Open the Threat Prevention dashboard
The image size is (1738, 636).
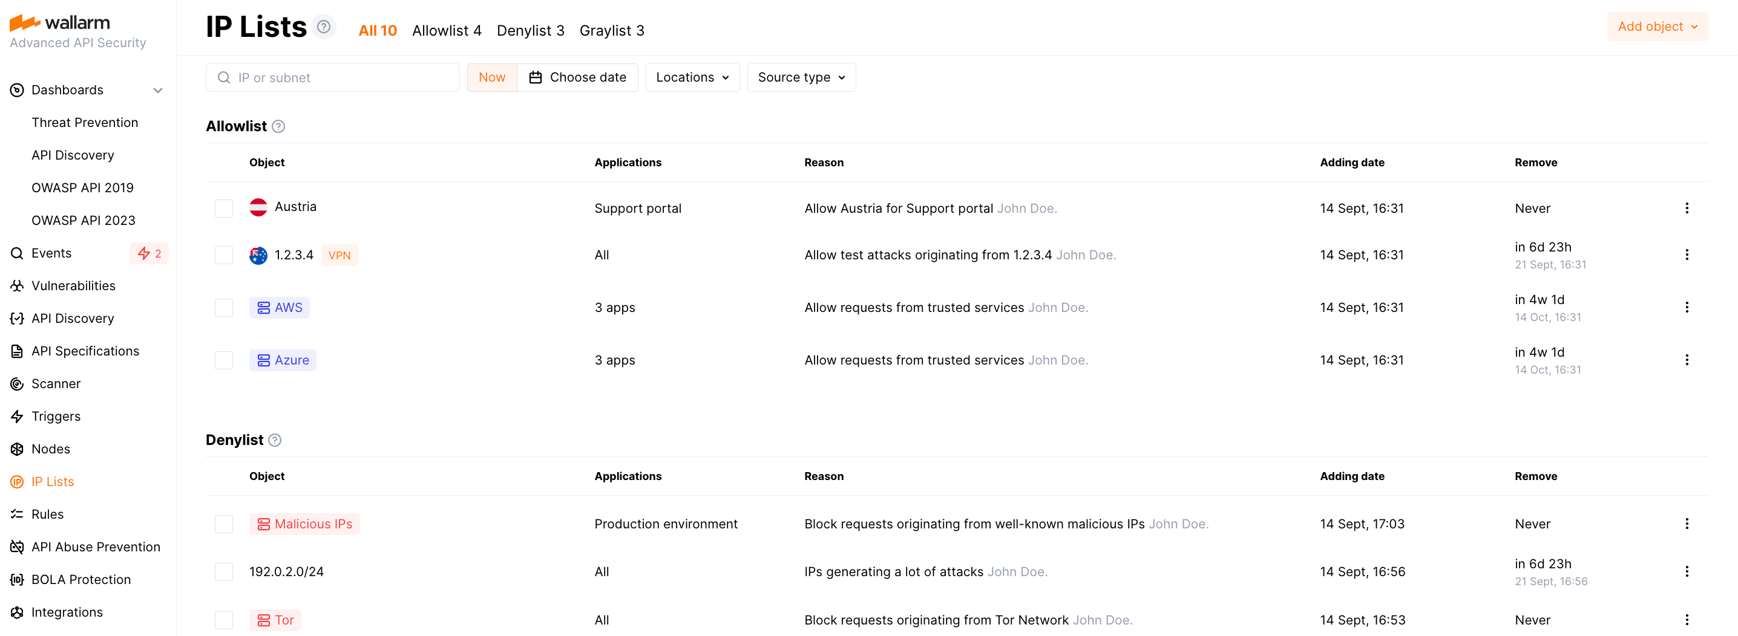[x=85, y=122]
